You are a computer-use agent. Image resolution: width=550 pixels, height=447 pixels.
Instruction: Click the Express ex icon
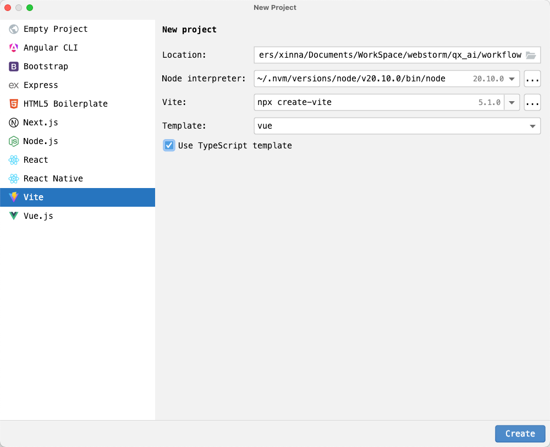14,85
